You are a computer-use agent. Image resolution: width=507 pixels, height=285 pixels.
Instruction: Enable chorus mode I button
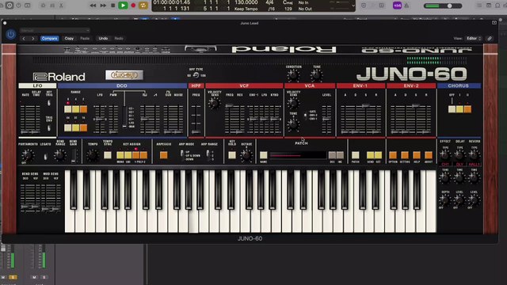coord(459,109)
